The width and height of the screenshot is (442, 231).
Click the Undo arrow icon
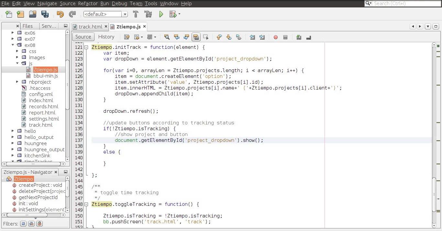click(60, 14)
